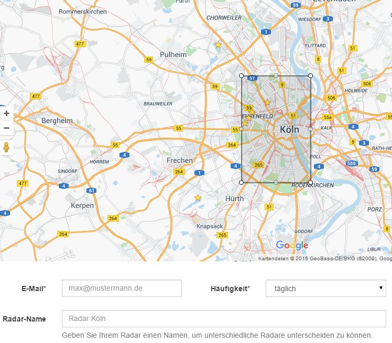Image resolution: width=392 pixels, height=343 pixels.
Task: Click the star marker near Chorweiler
Action: [218, 45]
